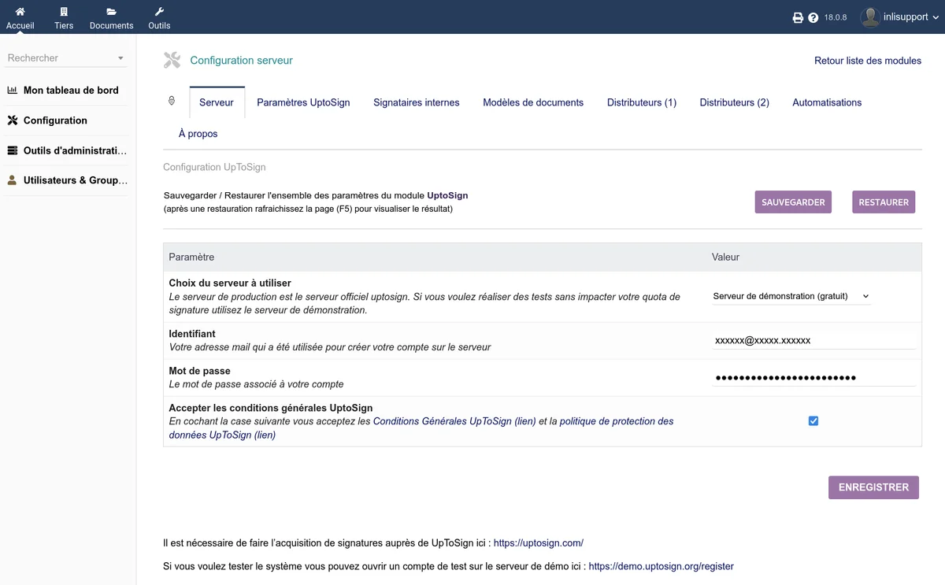Screen dimensions: 945x585
Task: Open Conditions Générales UpToSign link
Action: (x=454, y=421)
